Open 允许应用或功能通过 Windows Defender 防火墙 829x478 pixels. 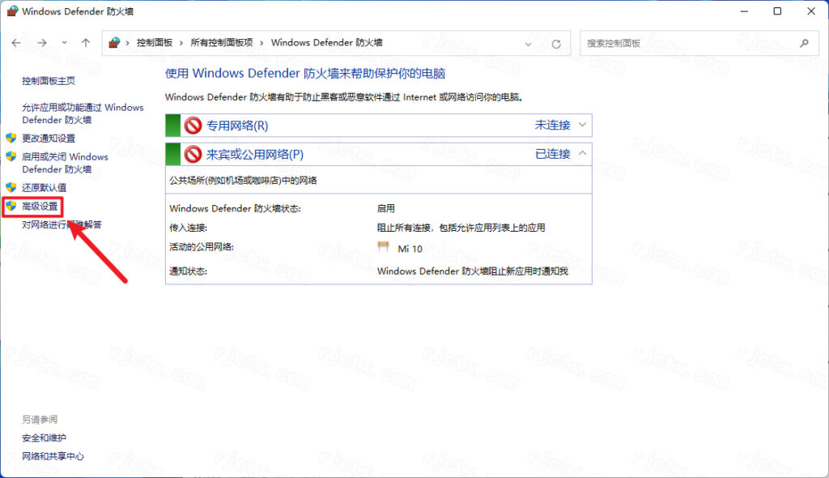click(x=83, y=113)
